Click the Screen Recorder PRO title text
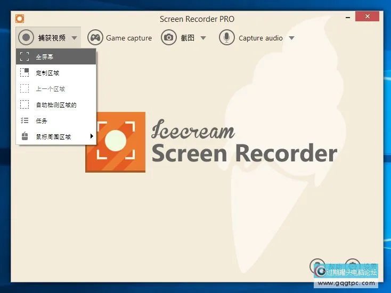 point(197,19)
